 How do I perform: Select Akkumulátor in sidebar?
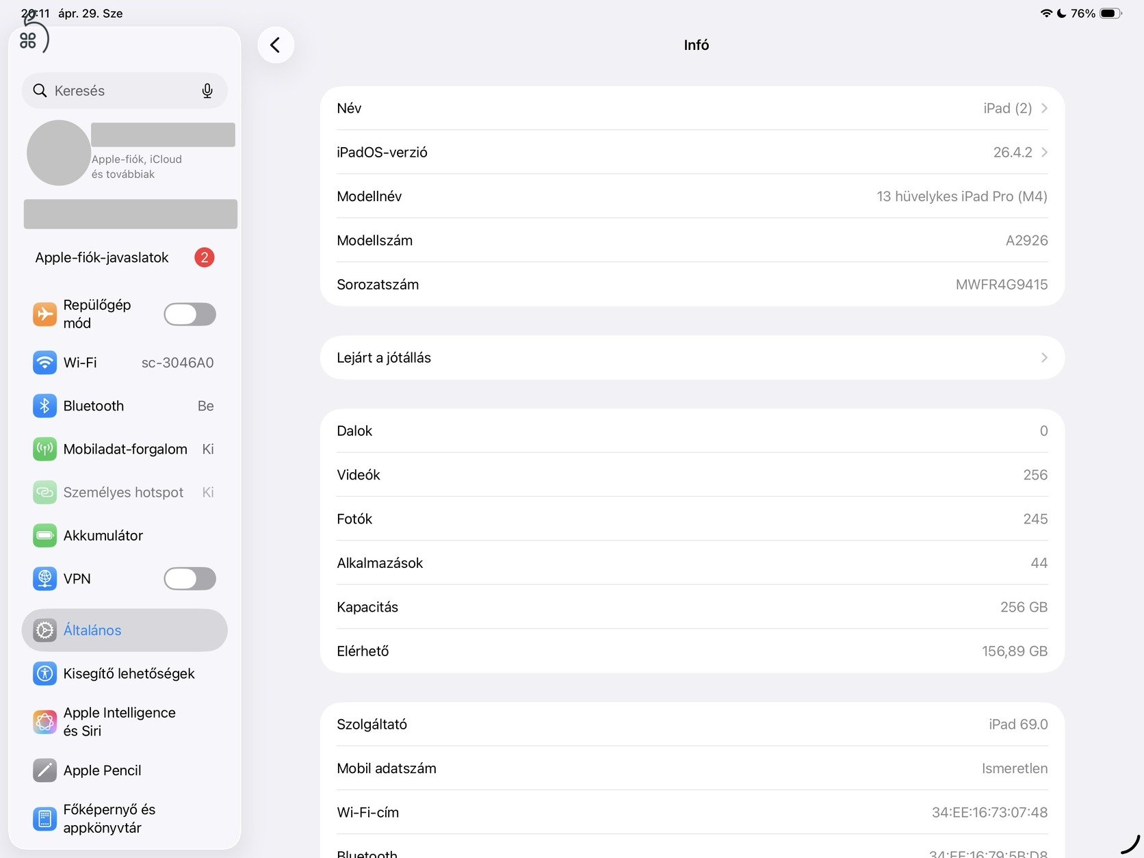click(x=125, y=535)
